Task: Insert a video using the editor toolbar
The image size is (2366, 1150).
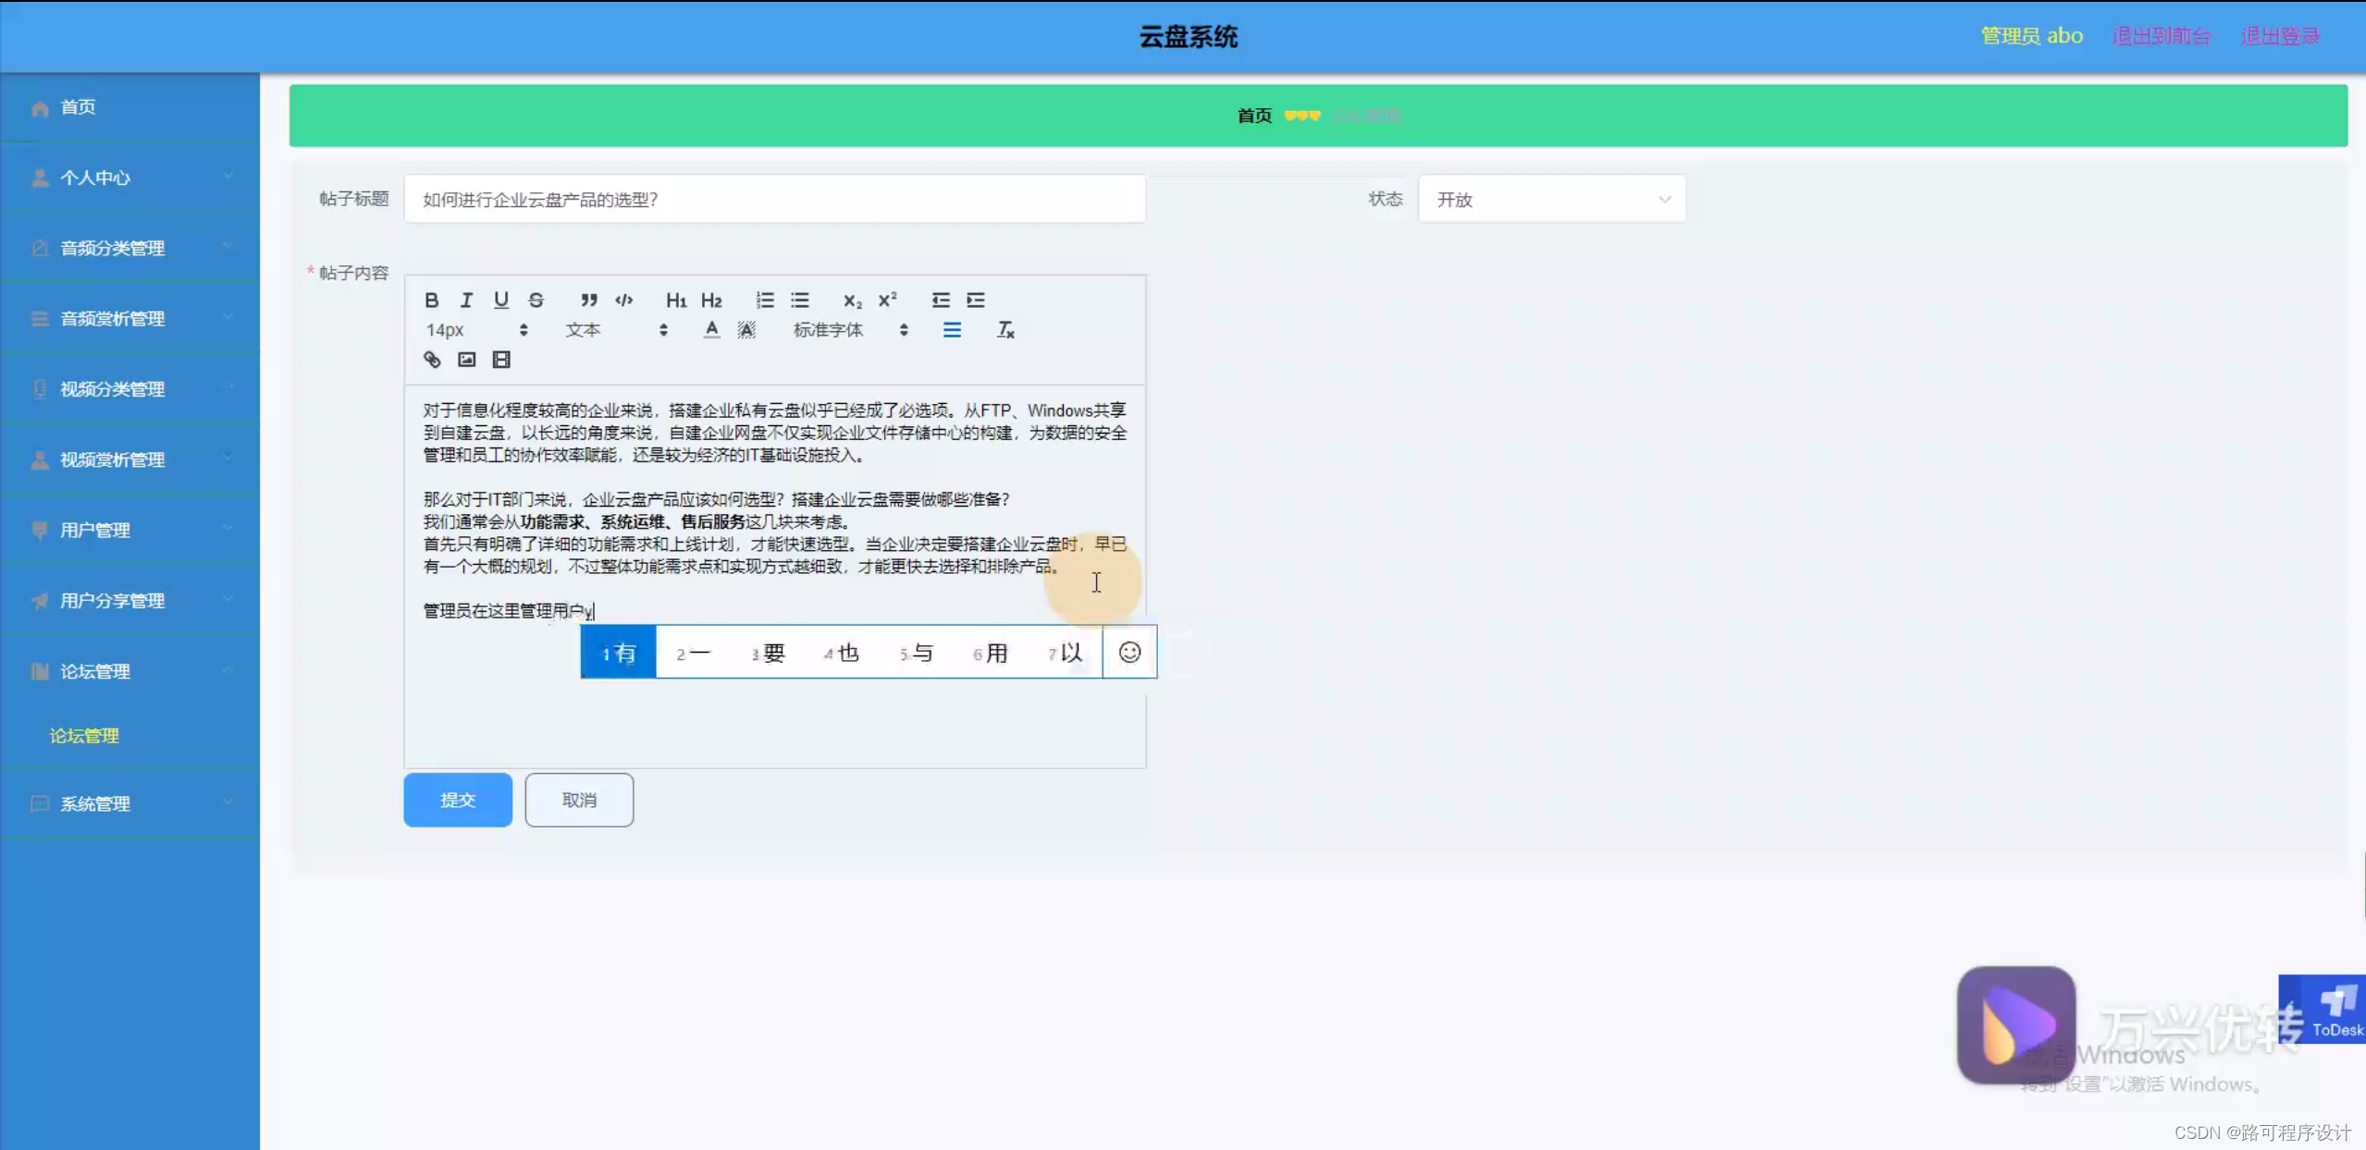Action: [x=500, y=359]
